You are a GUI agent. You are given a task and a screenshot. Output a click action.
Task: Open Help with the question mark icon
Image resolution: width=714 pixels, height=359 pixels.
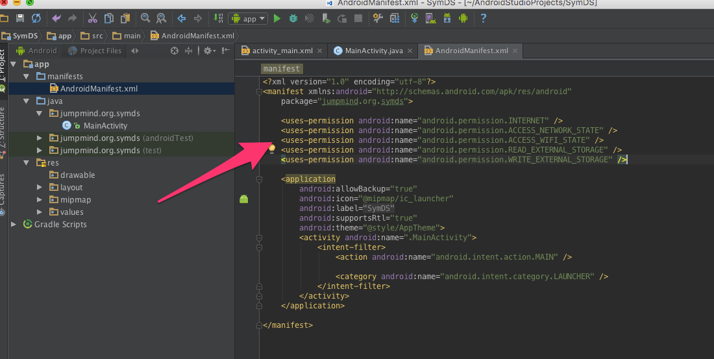[x=483, y=18]
